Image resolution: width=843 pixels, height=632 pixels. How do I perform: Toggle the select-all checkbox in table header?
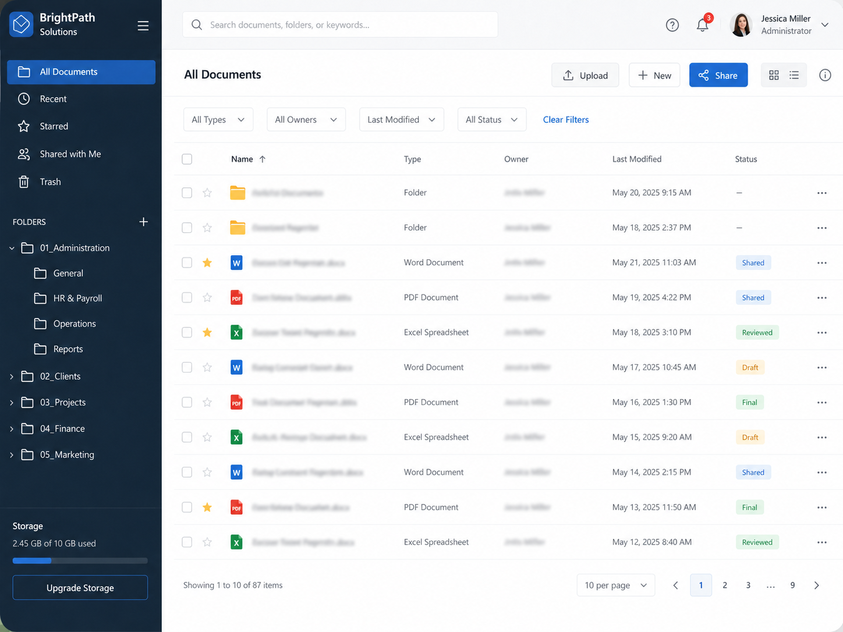(187, 159)
